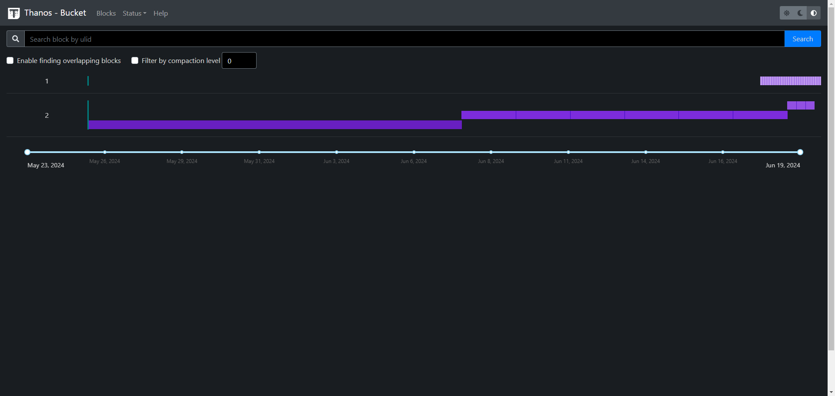Click the magnifying glass search icon
Image resolution: width=835 pixels, height=396 pixels.
16,39
